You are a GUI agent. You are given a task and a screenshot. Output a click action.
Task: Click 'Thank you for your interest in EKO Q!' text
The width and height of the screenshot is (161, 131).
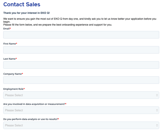click(27, 13)
